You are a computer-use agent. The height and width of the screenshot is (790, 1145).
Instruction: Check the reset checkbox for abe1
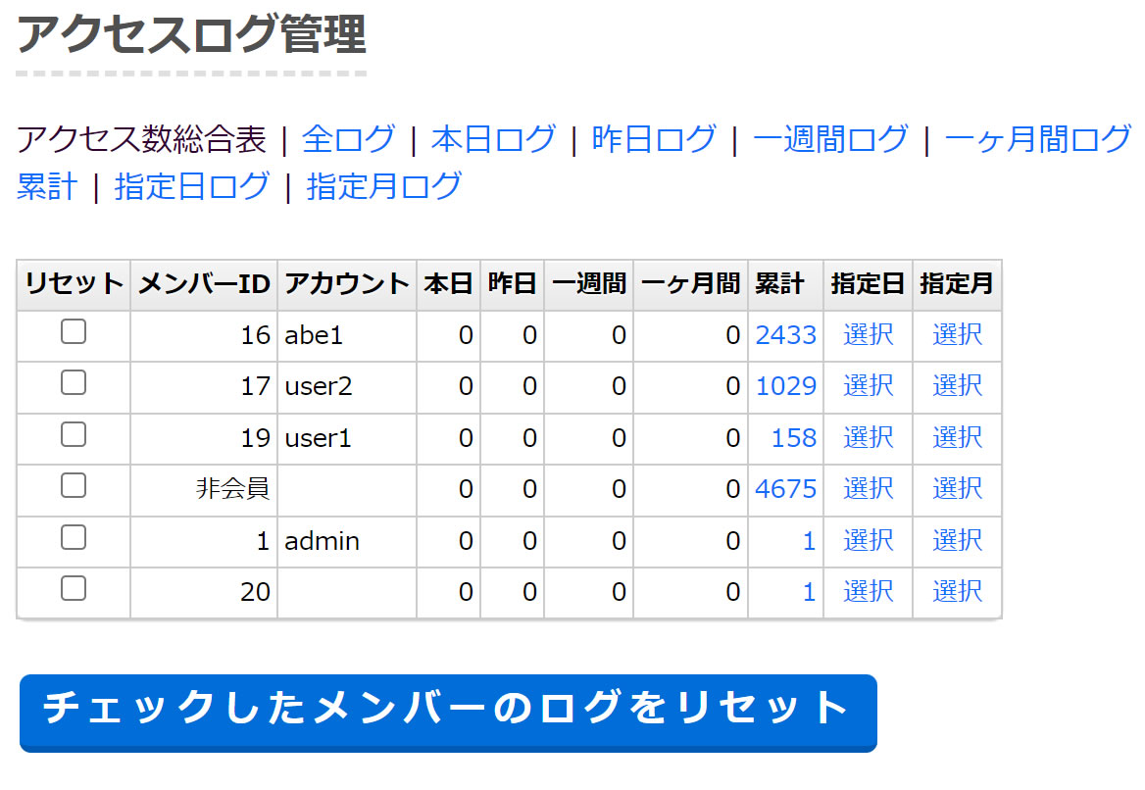pos(74,332)
